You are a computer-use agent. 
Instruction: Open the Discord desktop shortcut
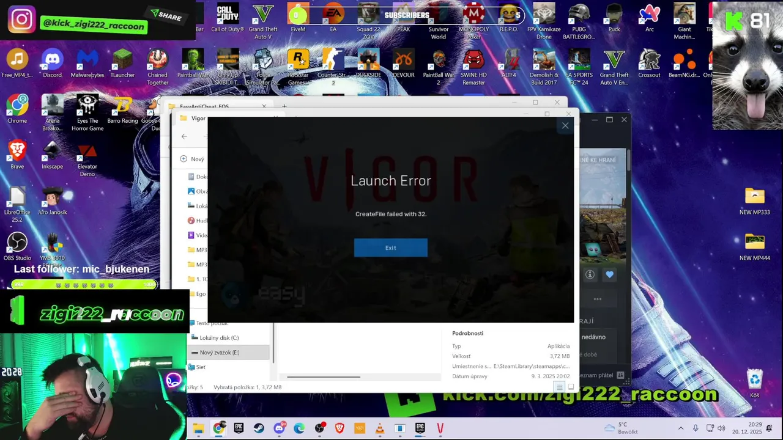pos(53,64)
